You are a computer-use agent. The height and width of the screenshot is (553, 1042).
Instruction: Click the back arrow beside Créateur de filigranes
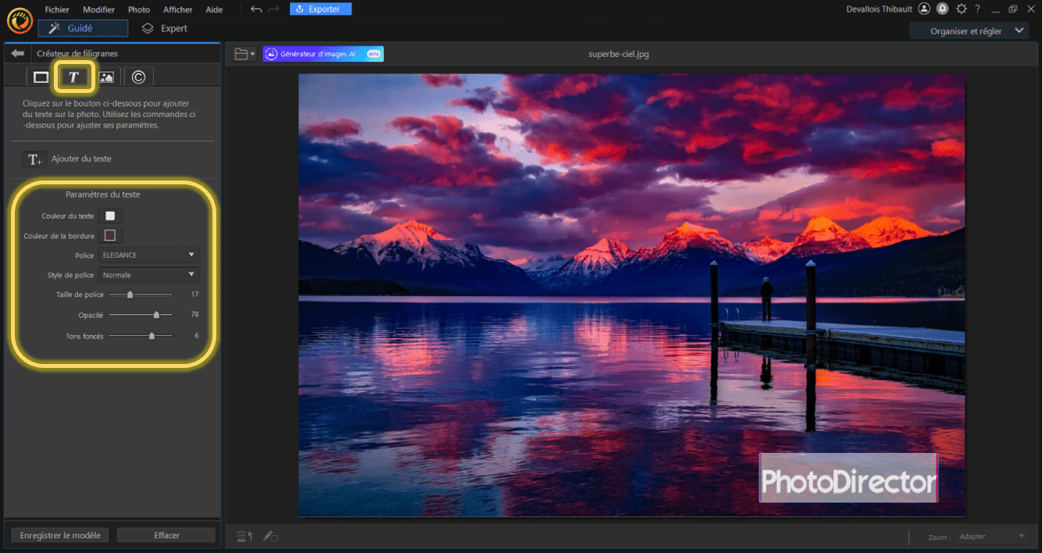pyautogui.click(x=17, y=53)
